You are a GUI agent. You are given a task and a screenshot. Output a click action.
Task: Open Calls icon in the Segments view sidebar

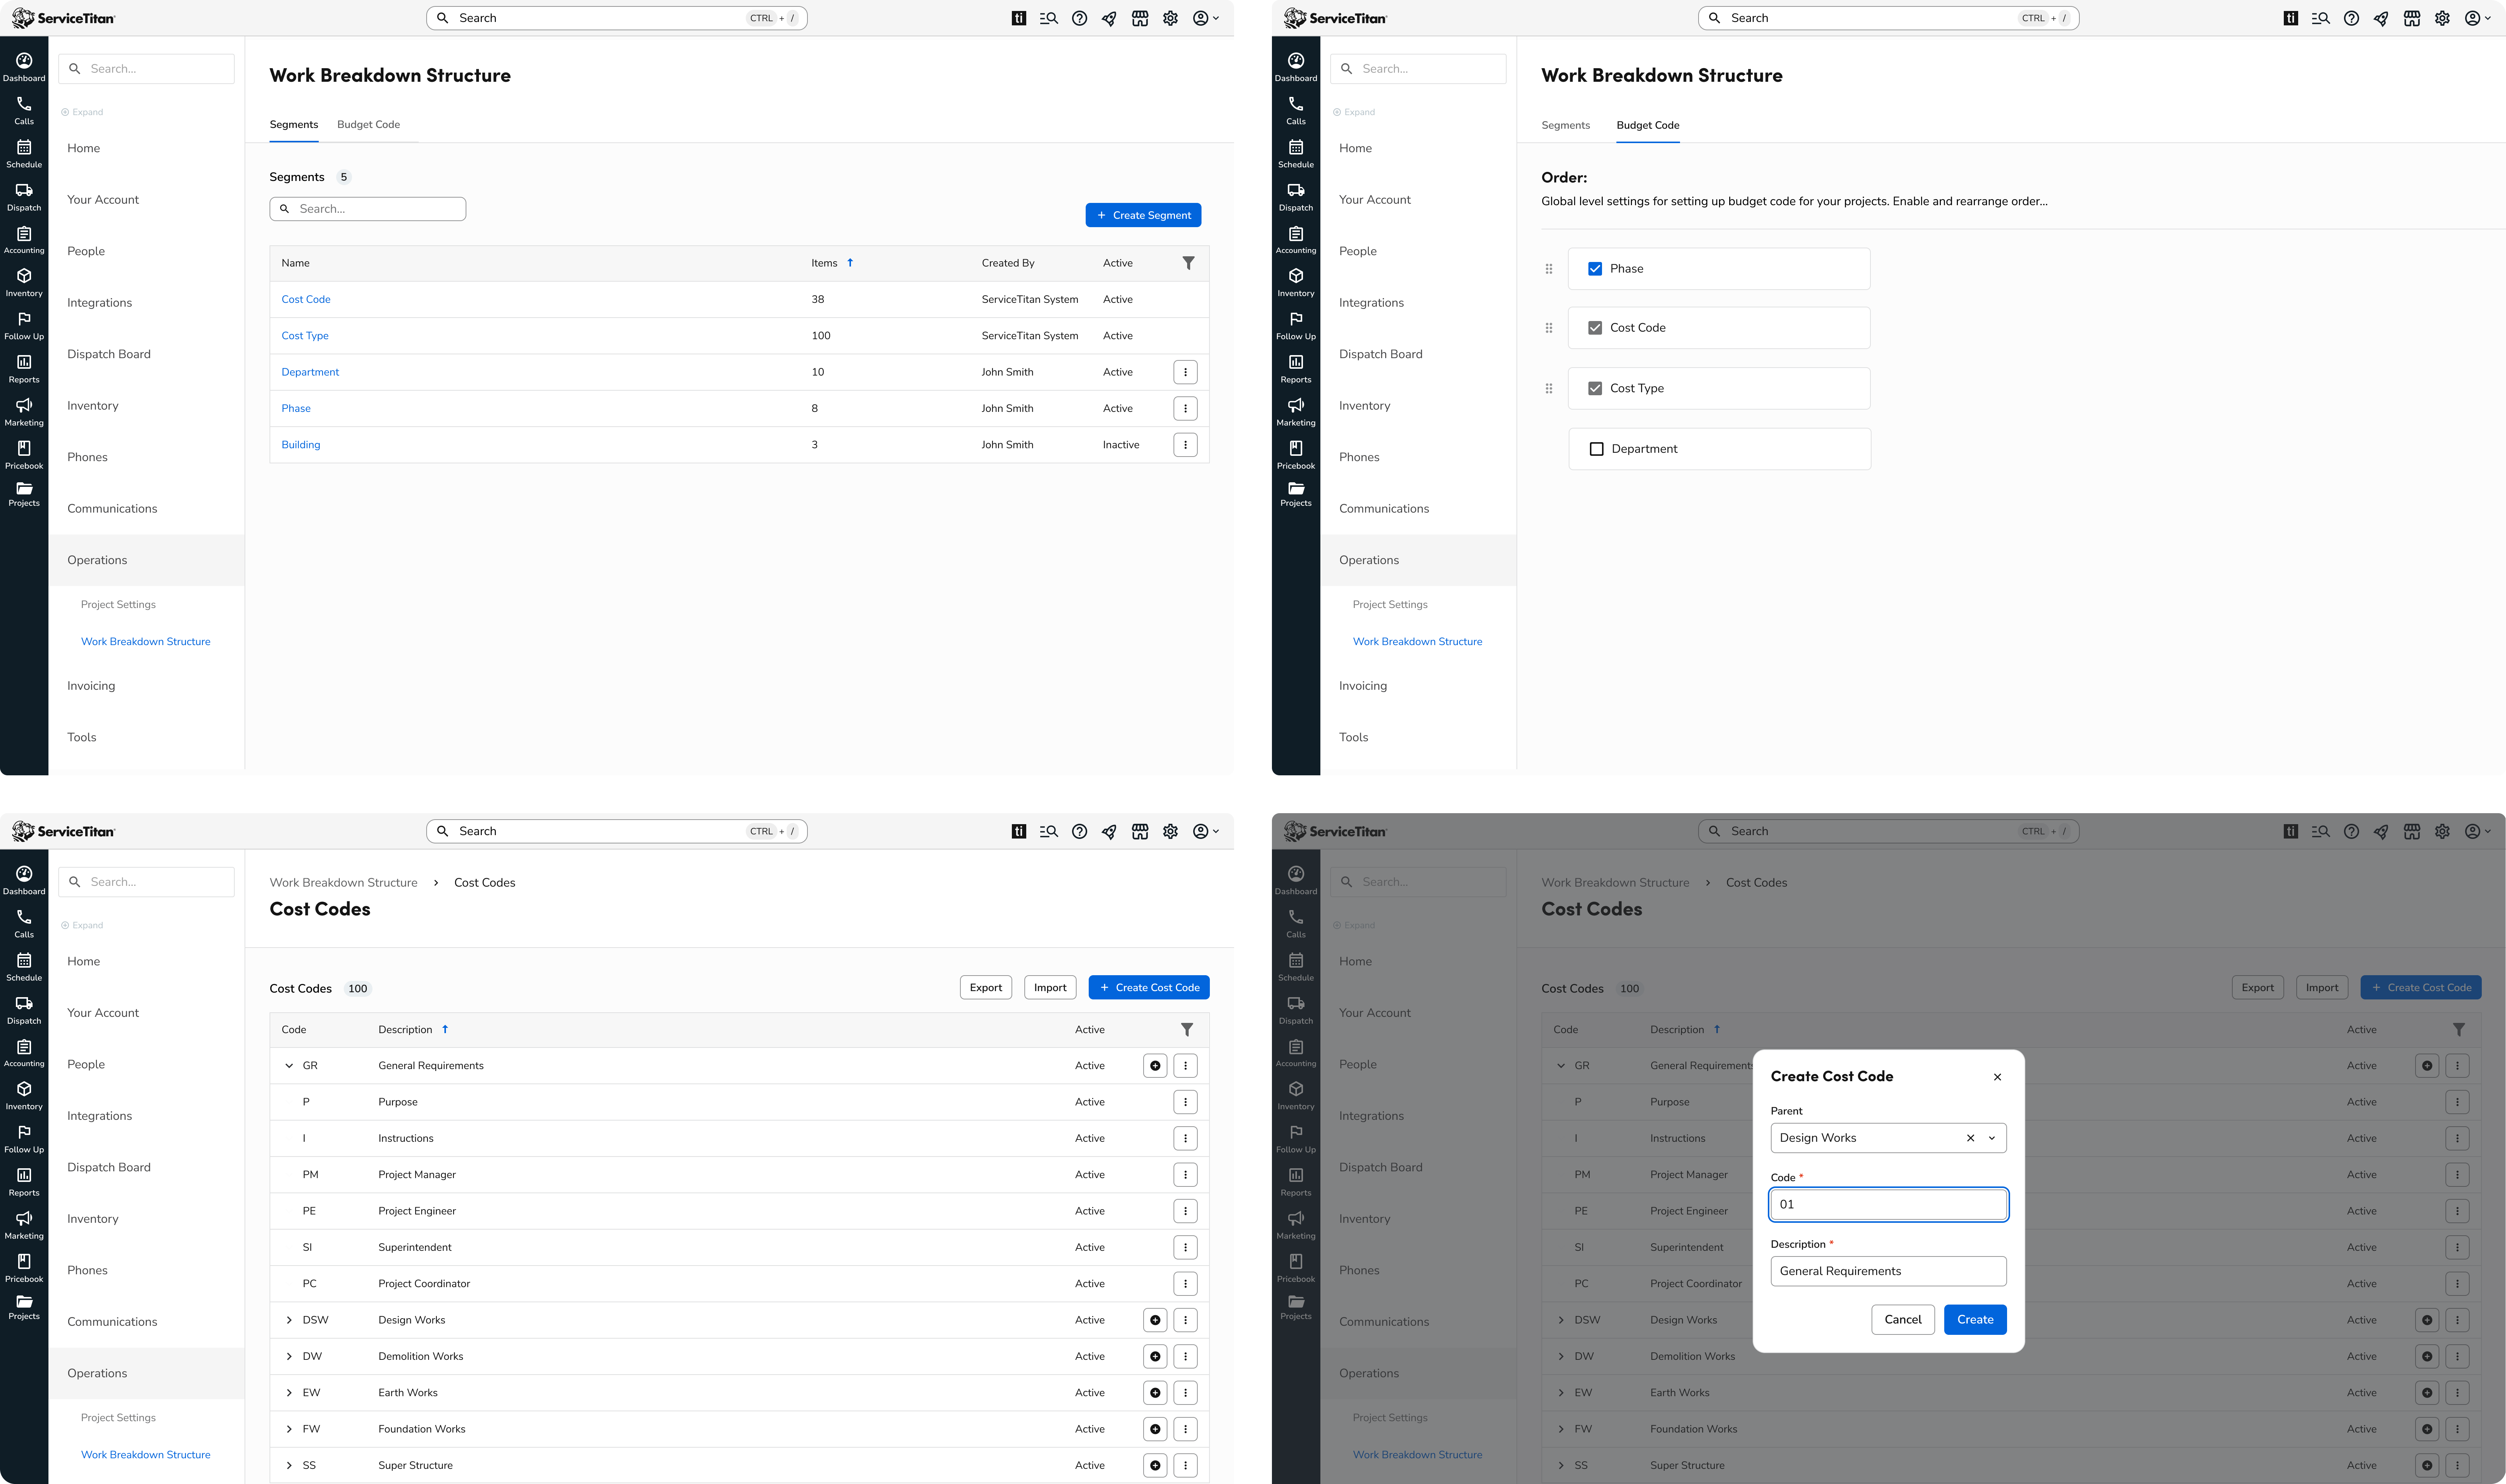click(24, 104)
